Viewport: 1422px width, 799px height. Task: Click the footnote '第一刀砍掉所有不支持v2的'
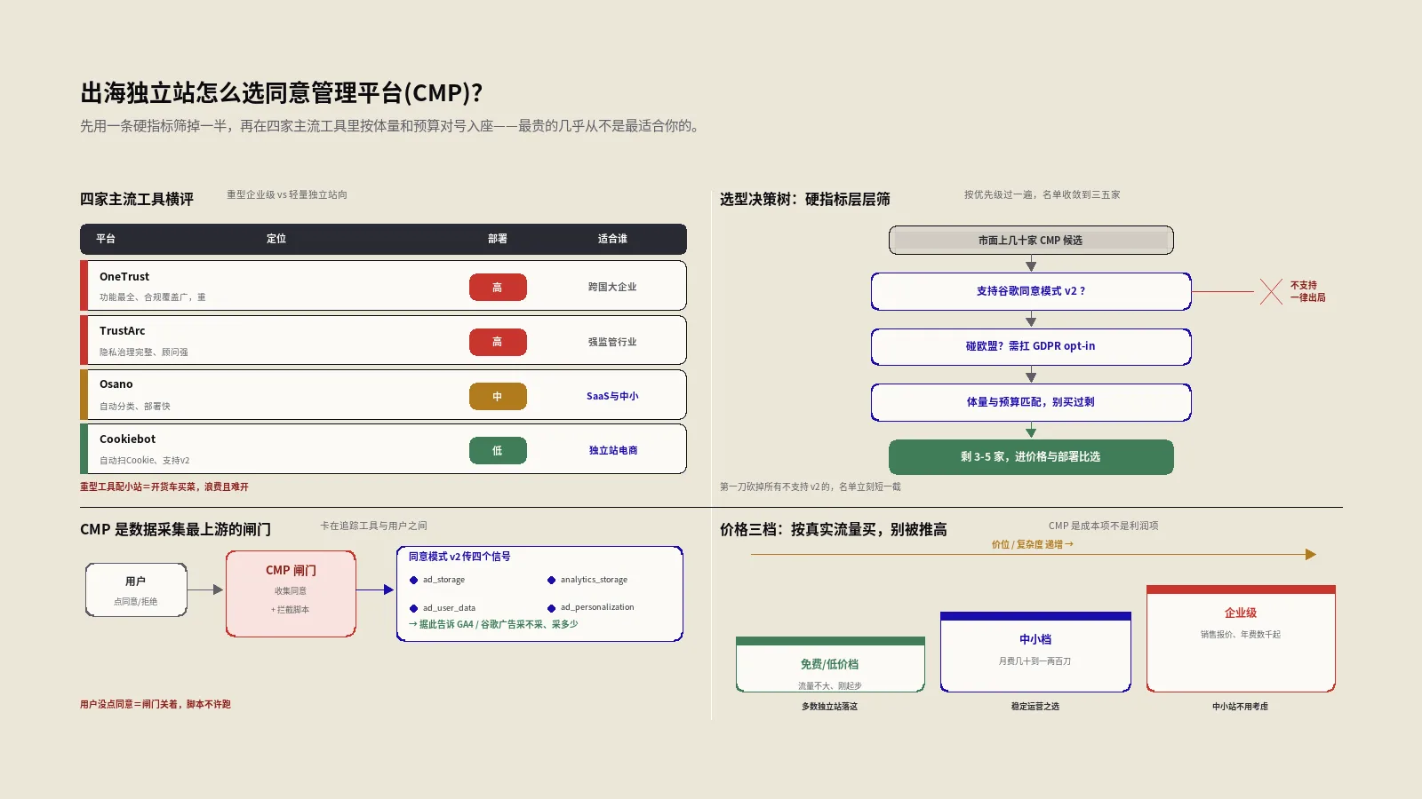[x=811, y=487]
